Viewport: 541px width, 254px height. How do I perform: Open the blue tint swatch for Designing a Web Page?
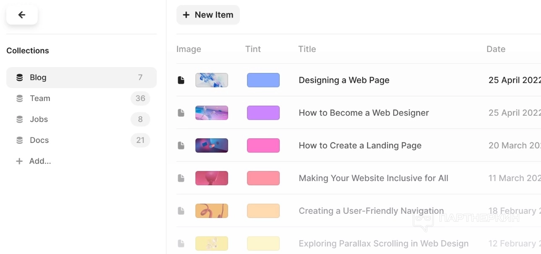(263, 80)
